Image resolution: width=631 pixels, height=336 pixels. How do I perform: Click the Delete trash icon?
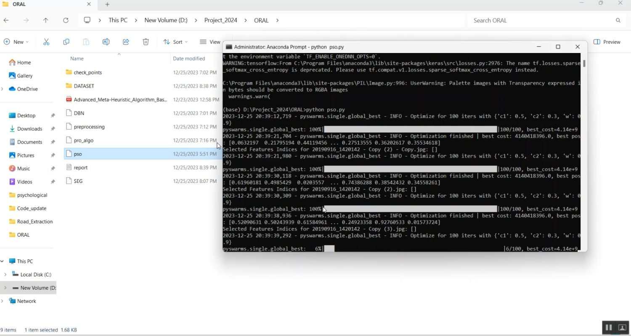click(146, 42)
